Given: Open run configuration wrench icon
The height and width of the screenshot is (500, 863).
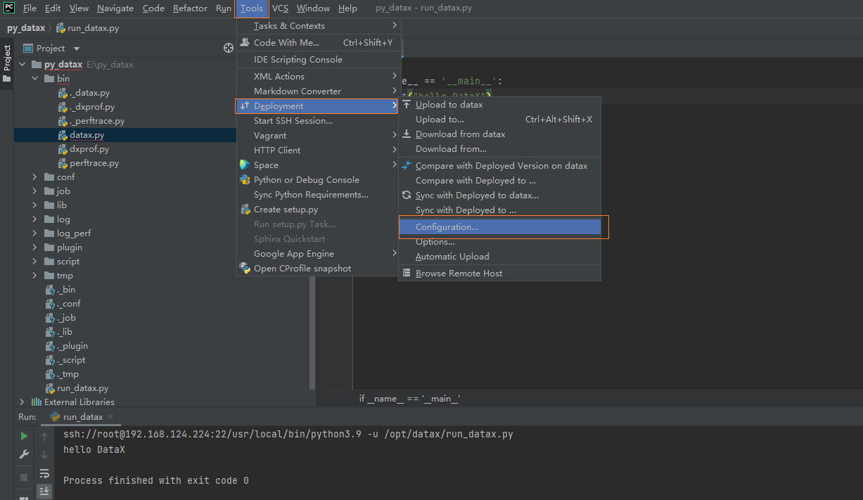Looking at the screenshot, I should 24,454.
